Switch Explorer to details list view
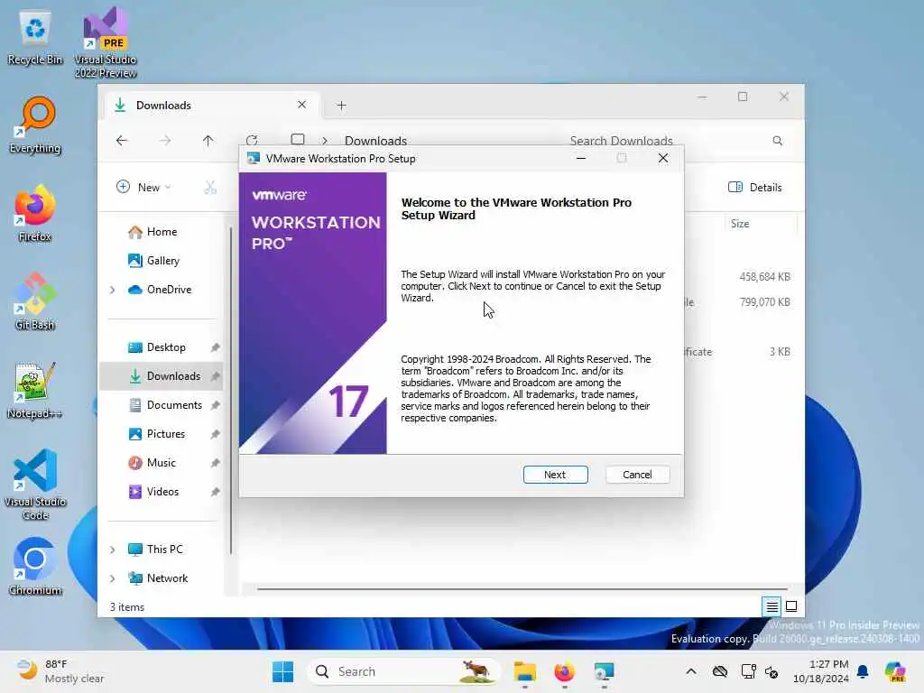 click(x=772, y=606)
